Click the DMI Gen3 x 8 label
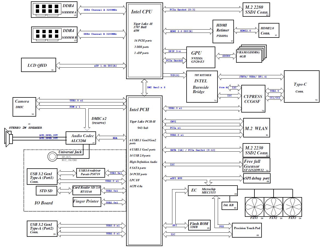The width and height of the screenshot is (322, 248). [156, 87]
